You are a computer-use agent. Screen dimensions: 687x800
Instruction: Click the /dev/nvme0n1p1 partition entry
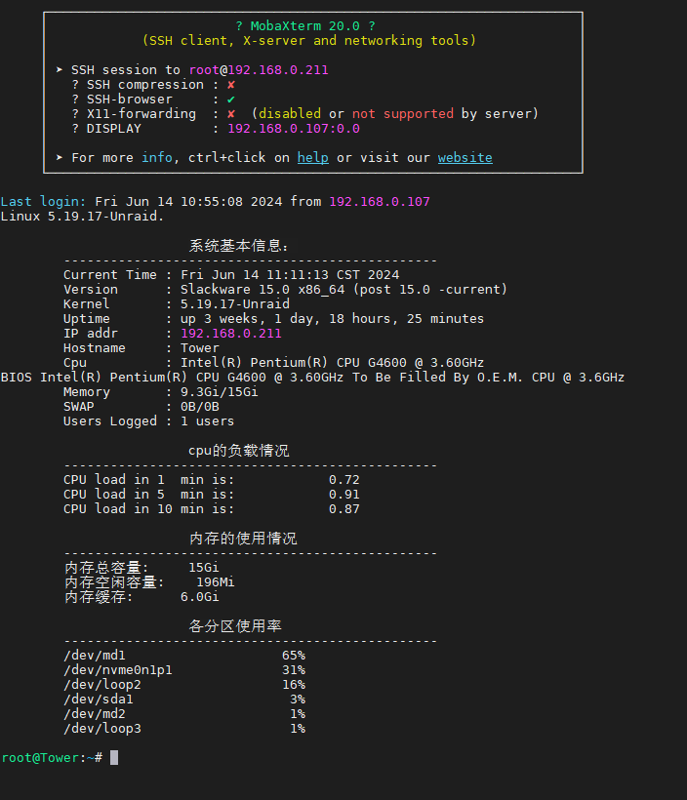coord(117,670)
